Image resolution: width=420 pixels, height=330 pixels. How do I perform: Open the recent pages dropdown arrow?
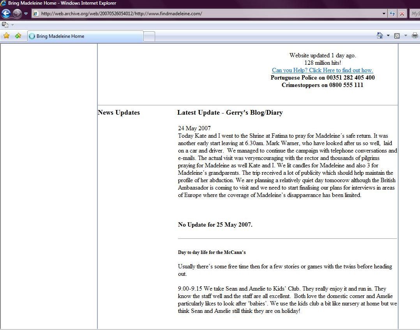click(x=26, y=14)
